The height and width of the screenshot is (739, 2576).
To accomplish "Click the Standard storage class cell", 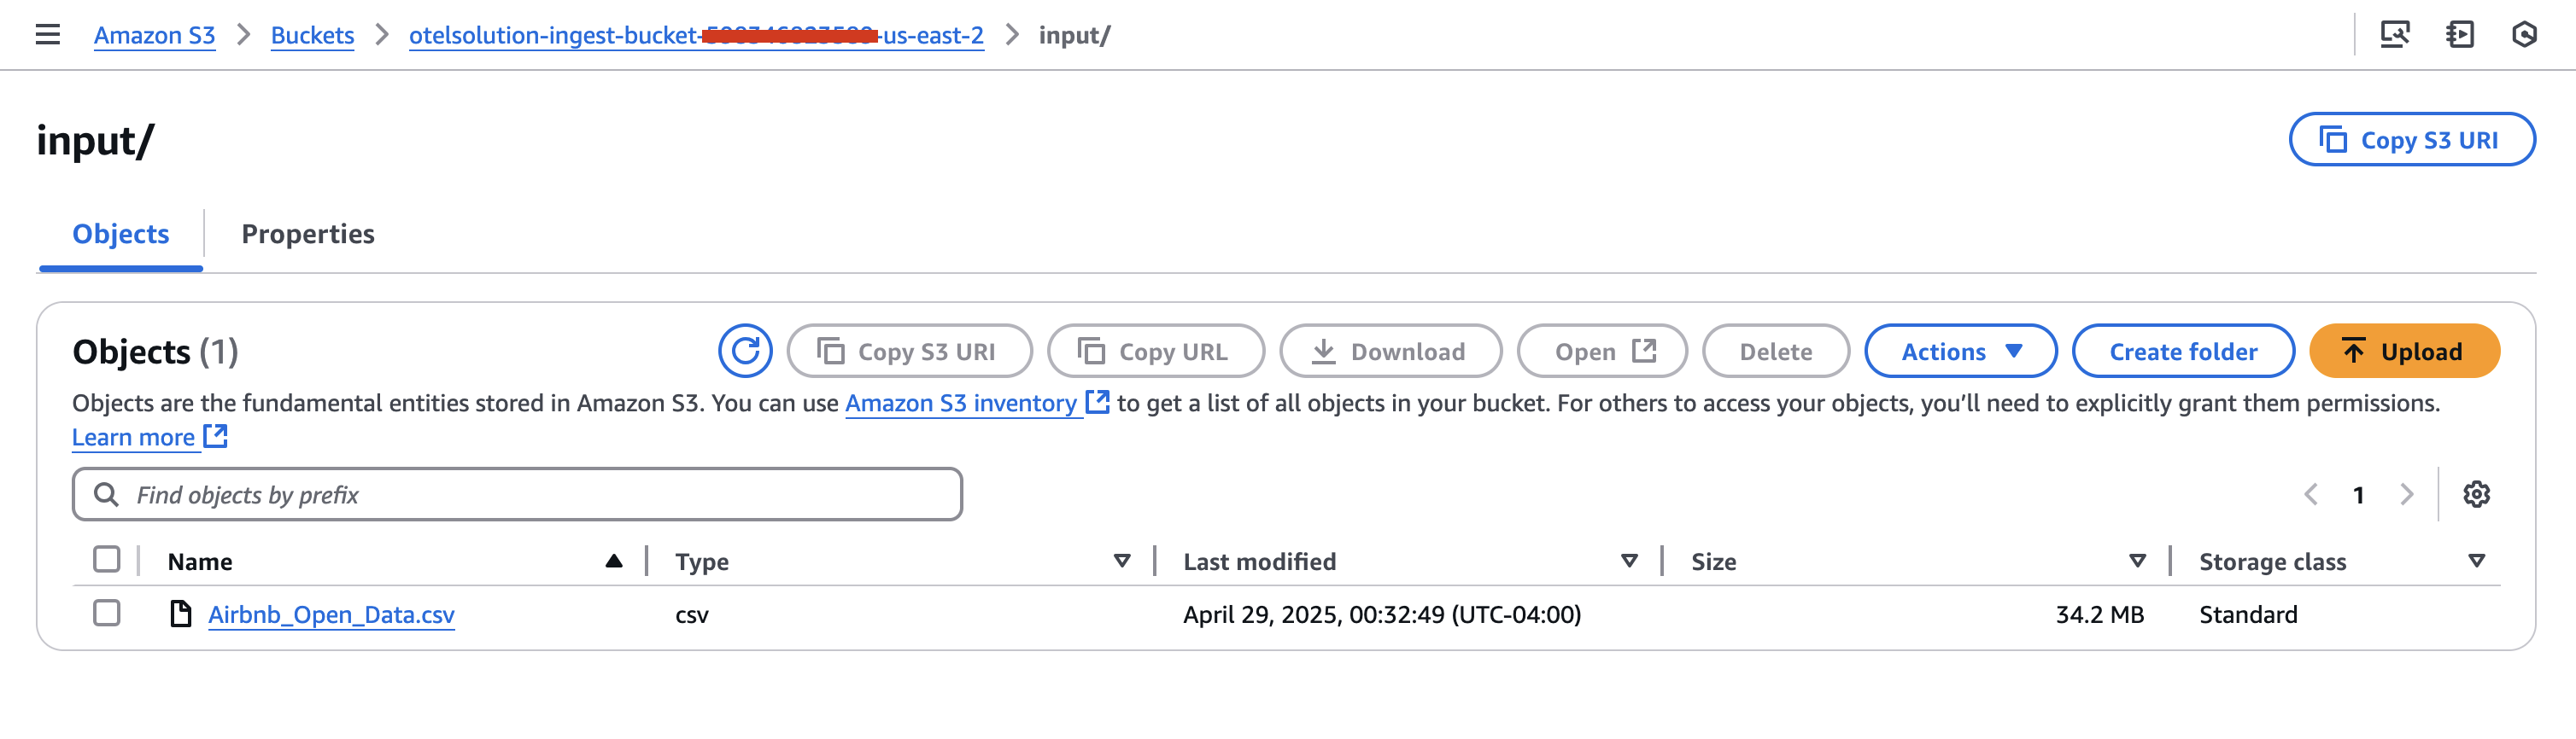I will click(x=2248, y=614).
